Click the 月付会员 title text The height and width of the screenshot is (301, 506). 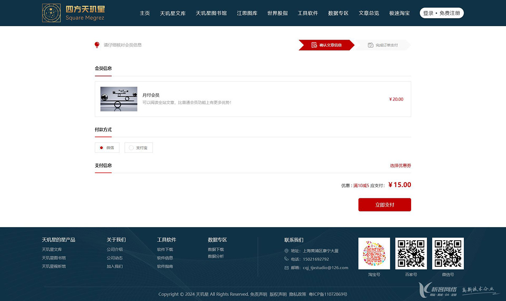(x=151, y=95)
